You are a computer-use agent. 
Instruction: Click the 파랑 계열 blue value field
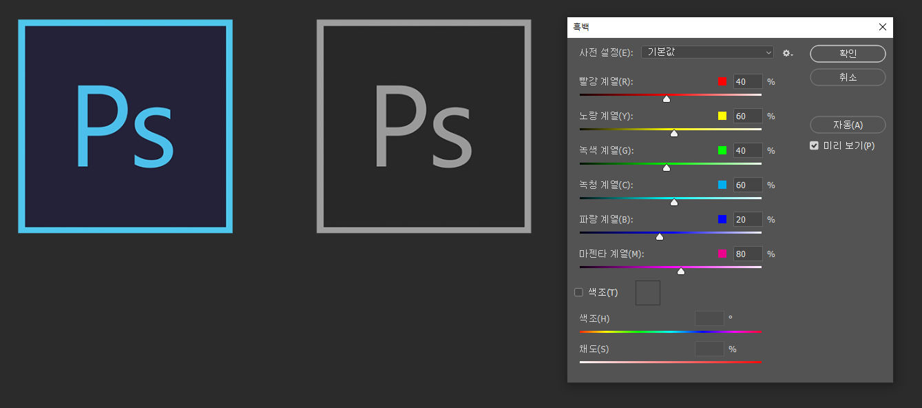(x=748, y=219)
